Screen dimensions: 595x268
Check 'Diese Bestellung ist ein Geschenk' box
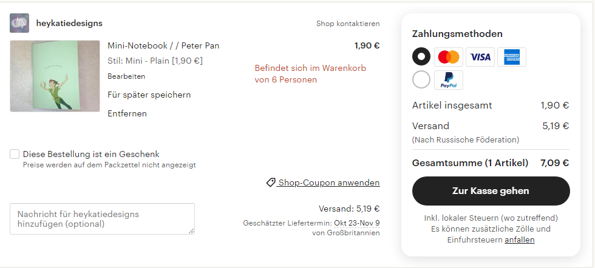pos(15,154)
